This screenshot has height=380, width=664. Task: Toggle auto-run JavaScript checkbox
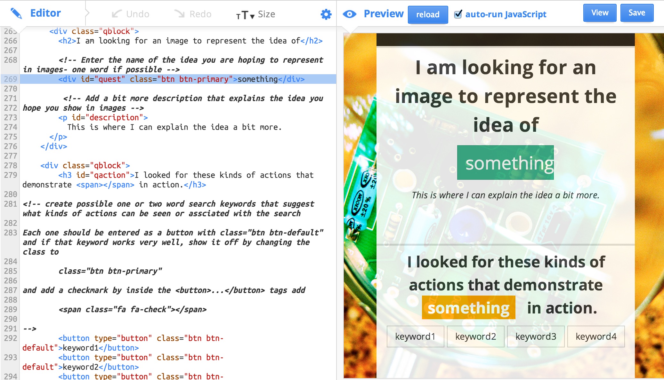click(458, 14)
